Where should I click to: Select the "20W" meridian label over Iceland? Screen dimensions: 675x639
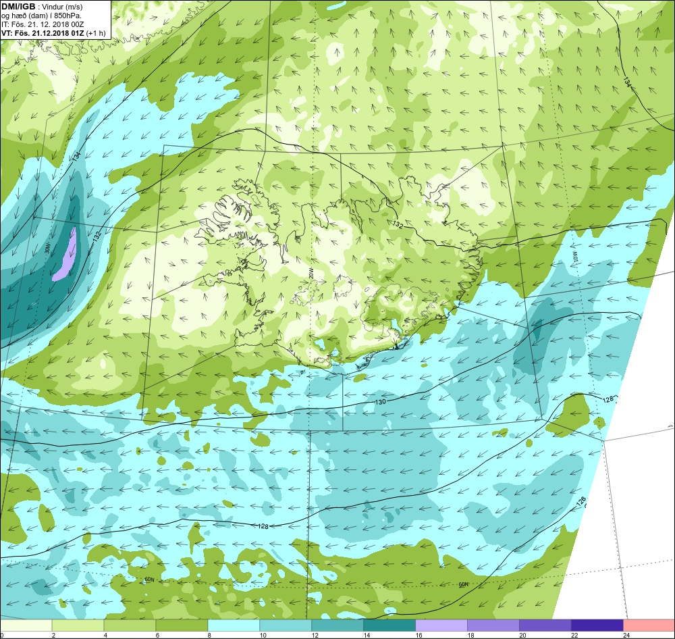click(x=310, y=272)
